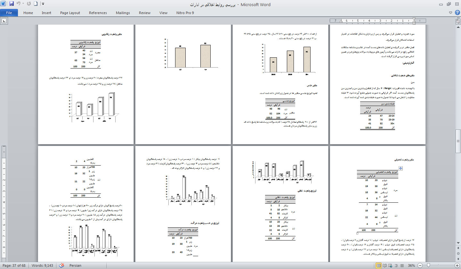Toggle the ruler display button
This screenshot has width=461, height=269.
coord(458,21)
